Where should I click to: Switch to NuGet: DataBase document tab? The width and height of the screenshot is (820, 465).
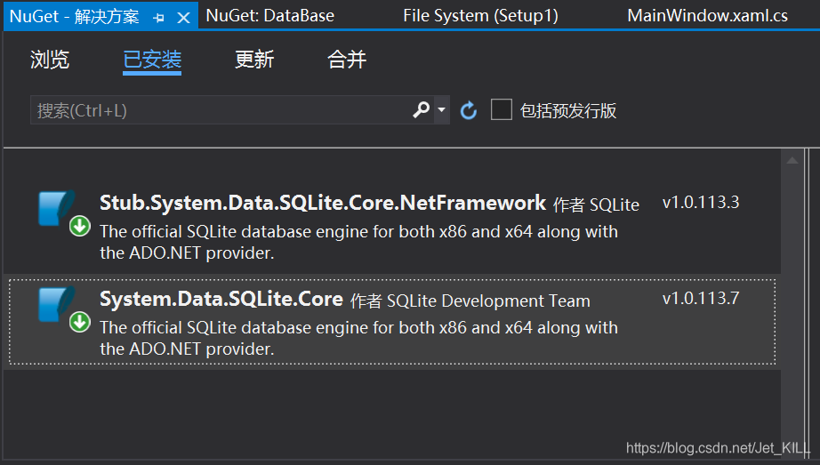pos(270,15)
